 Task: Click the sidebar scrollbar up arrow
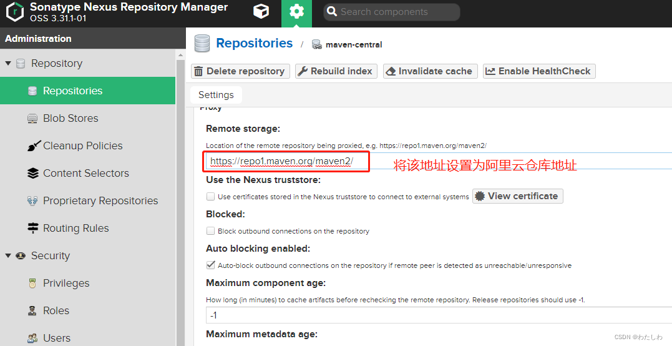[180, 55]
